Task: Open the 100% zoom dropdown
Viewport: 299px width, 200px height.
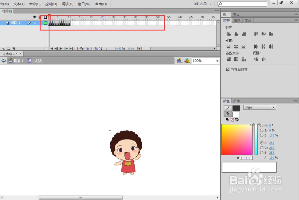Action: pos(217,61)
